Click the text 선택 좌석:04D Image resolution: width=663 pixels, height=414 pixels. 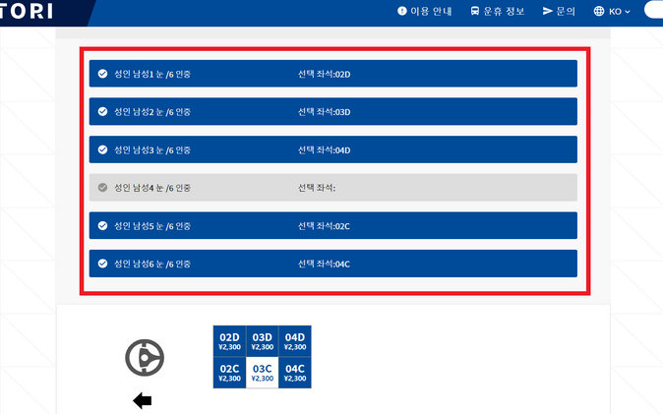324,150
